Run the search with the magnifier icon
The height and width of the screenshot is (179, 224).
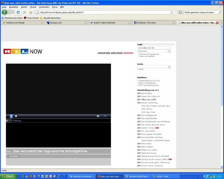220,12
